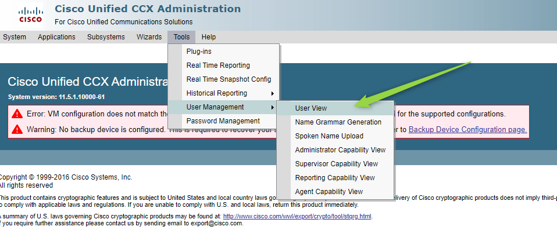Follow the Backup Device Configuration page link
557x241 pixels.
click(x=468, y=130)
